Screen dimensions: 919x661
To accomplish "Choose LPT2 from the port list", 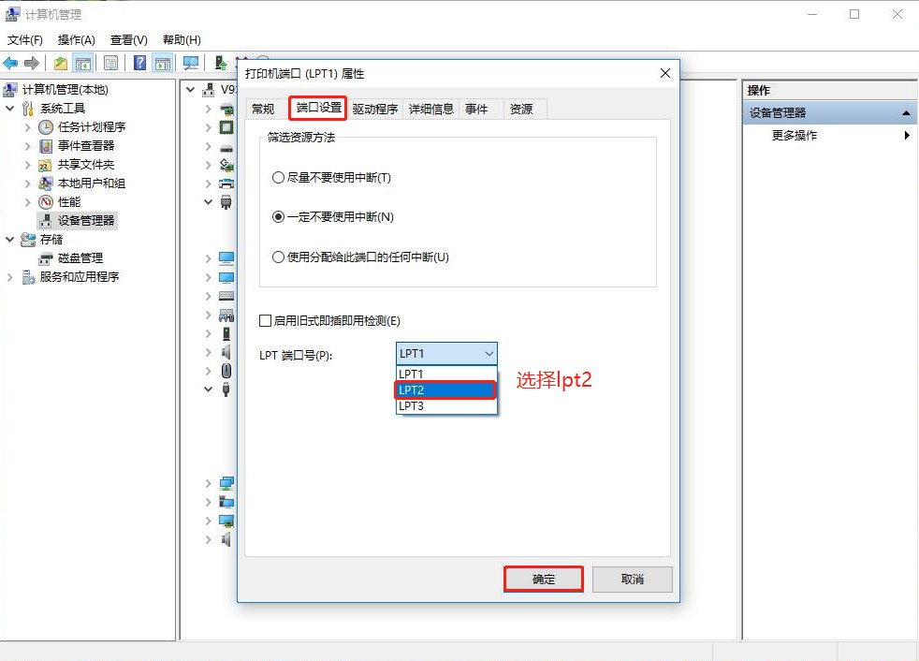I will tap(445, 390).
